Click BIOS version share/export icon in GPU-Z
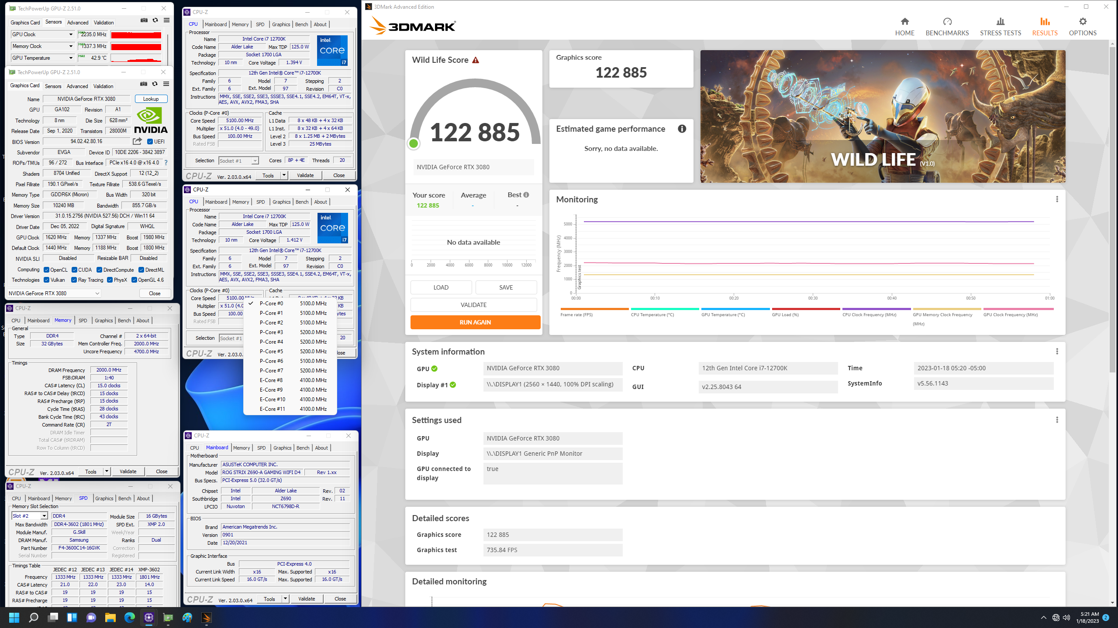Viewport: 1118px width, 628px height. pos(137,141)
